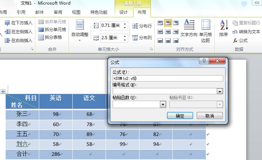Click the 英语 header cell

click(56, 101)
